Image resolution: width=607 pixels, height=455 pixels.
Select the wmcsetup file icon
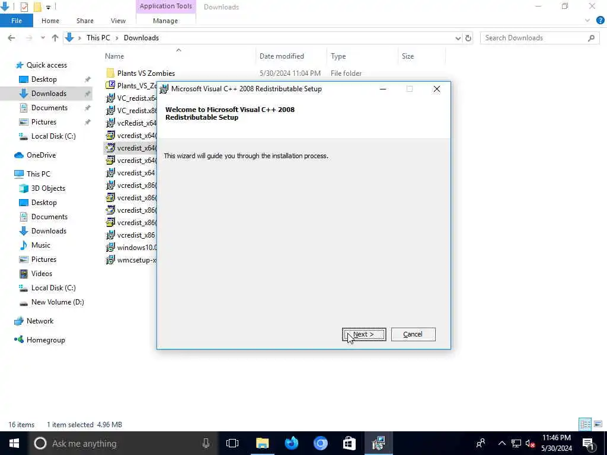coord(110,259)
